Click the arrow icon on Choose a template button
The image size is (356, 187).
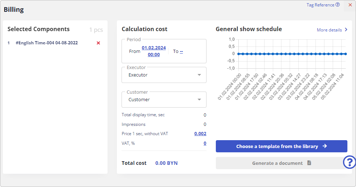coord(324,146)
